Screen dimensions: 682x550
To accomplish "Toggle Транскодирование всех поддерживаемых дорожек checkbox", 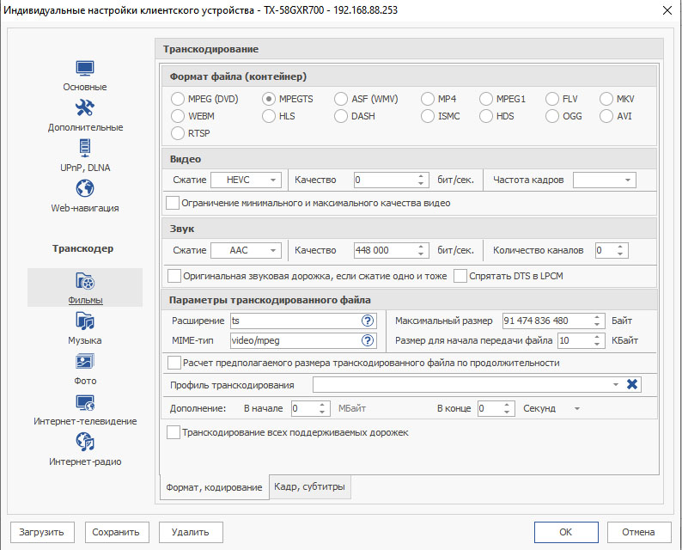I will coord(174,432).
